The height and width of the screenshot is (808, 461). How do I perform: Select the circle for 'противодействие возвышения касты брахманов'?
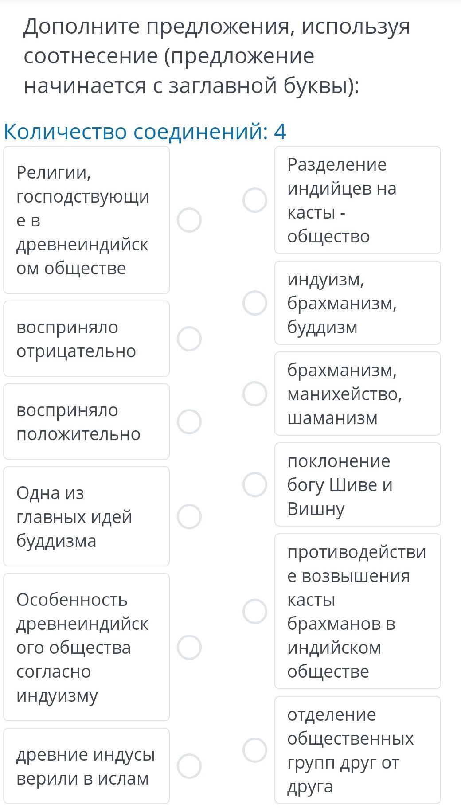coord(255,611)
